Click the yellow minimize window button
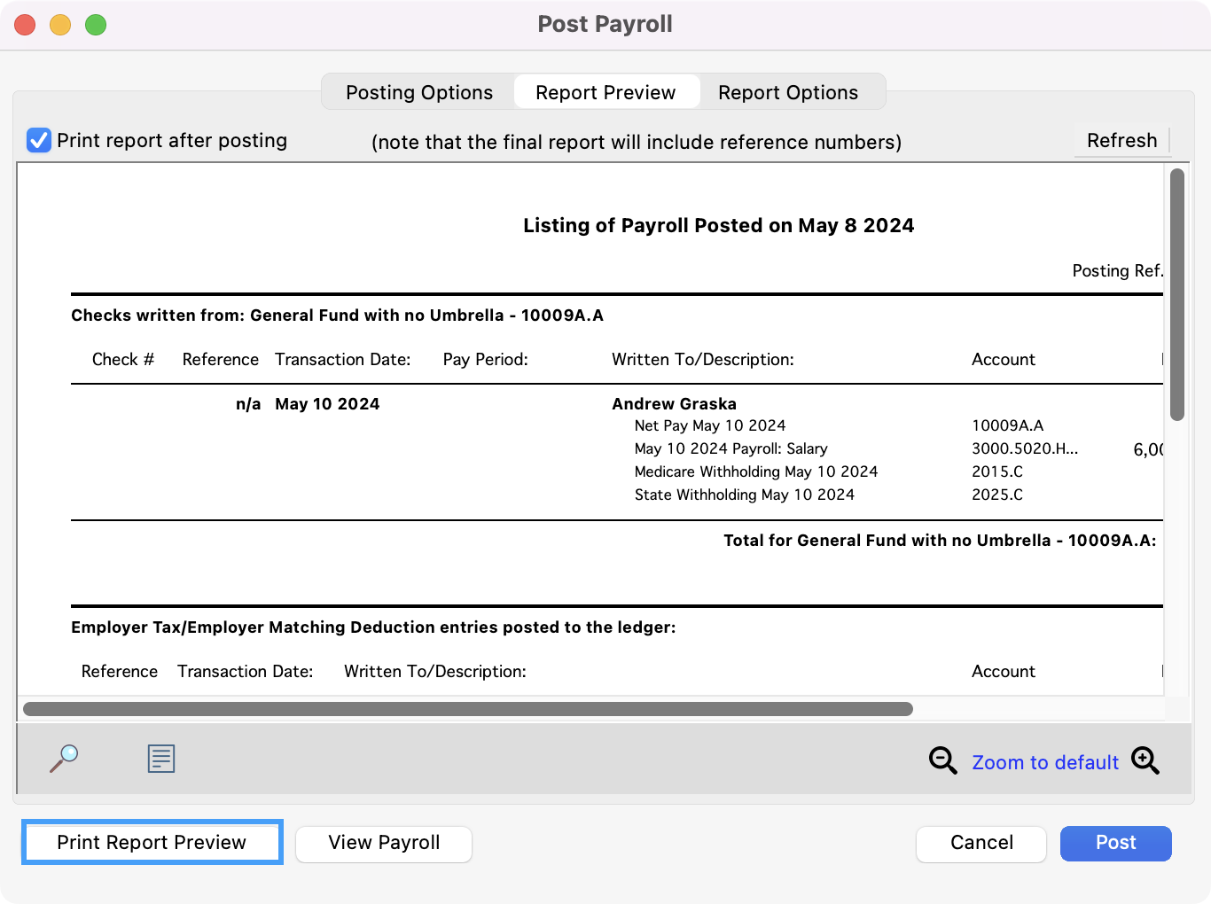The image size is (1211, 904). point(60,25)
